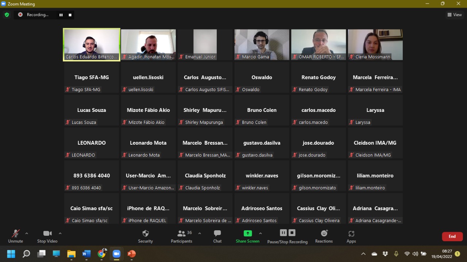Open the Apps panel

[351, 236]
